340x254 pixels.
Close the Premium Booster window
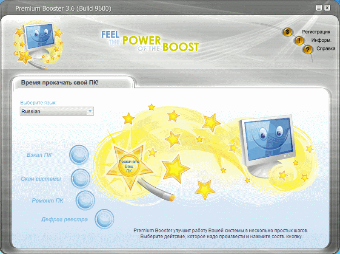pos(327,8)
